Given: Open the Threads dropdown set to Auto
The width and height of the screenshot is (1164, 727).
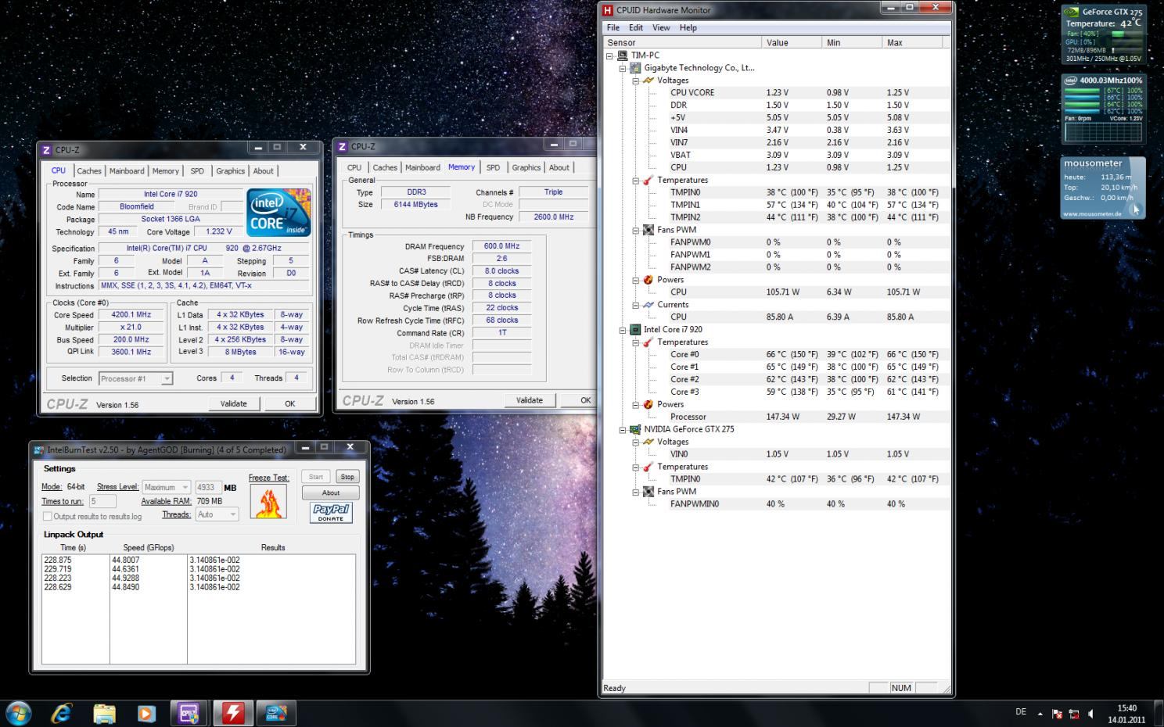Looking at the screenshot, I should click(x=217, y=514).
